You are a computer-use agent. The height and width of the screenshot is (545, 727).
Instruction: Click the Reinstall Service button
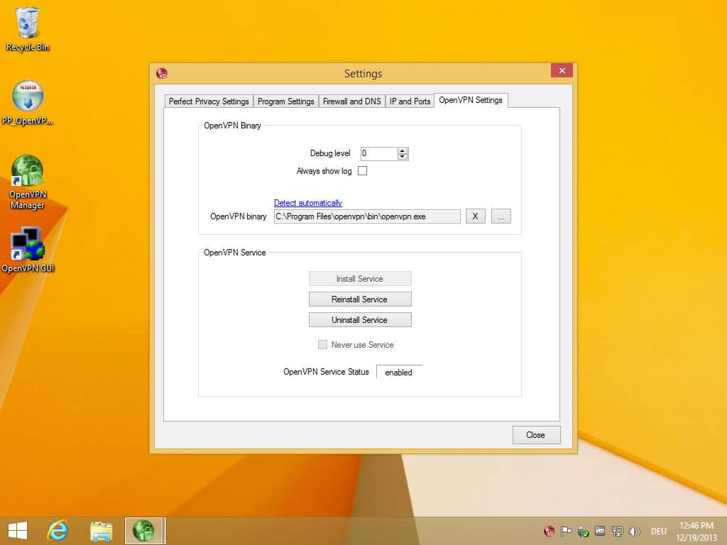click(360, 299)
